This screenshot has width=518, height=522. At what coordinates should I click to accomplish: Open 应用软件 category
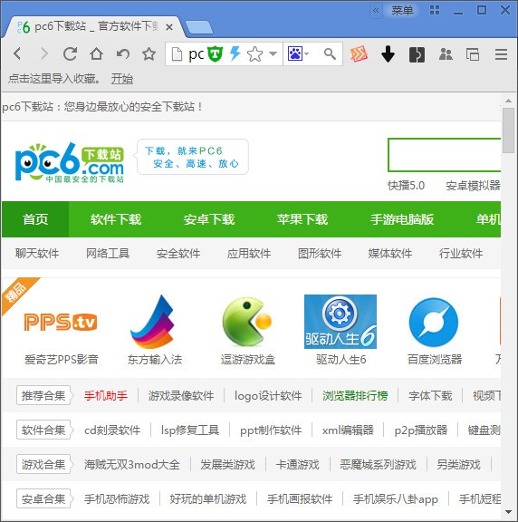coord(249,254)
